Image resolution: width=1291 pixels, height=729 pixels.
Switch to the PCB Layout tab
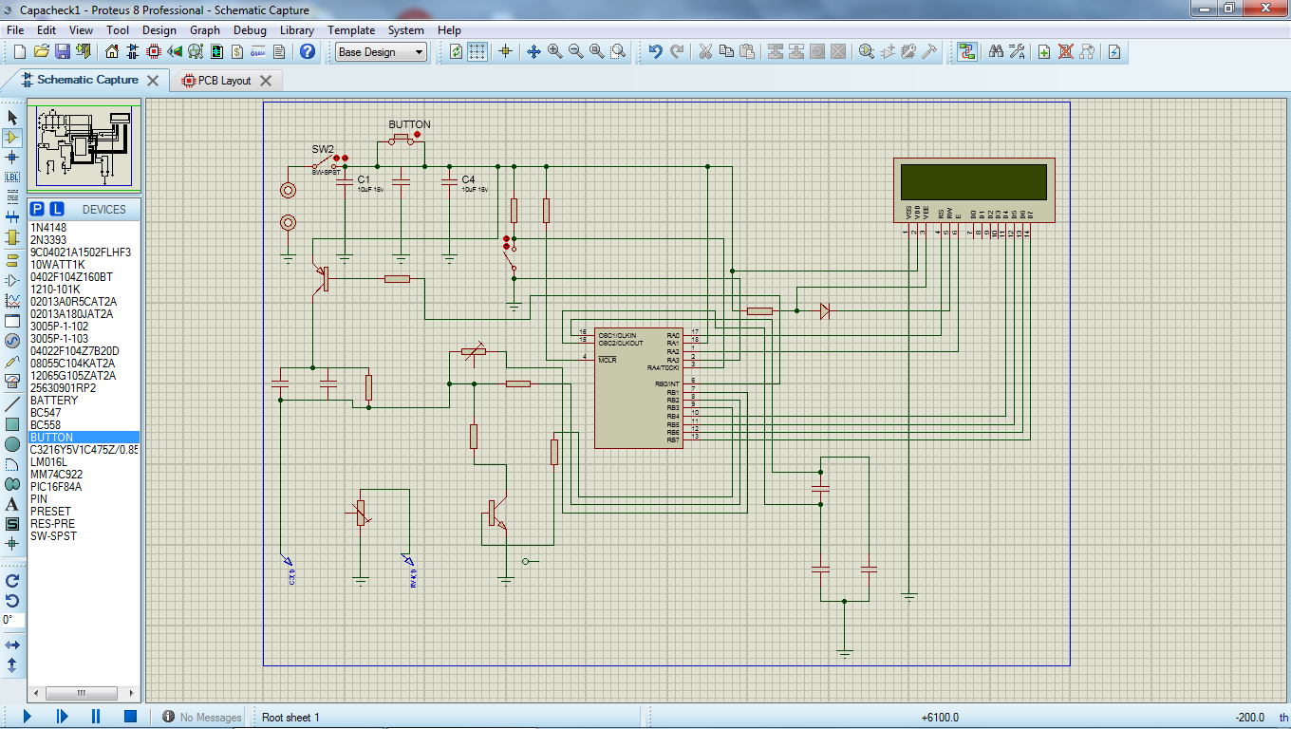pyautogui.click(x=224, y=81)
